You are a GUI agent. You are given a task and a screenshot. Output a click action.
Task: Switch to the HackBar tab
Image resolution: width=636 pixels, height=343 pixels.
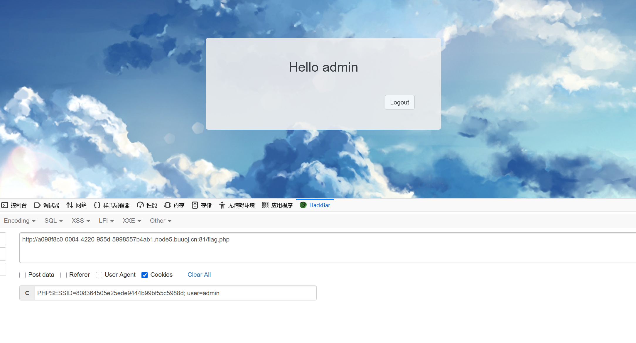pos(315,205)
